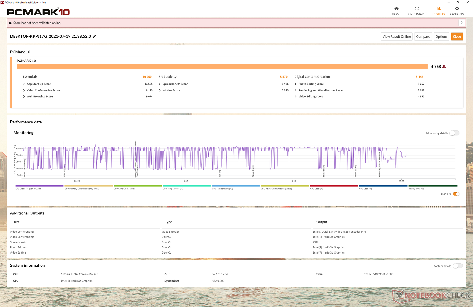Click the overall score value 4 768
The width and height of the screenshot is (473, 307).
click(436, 67)
